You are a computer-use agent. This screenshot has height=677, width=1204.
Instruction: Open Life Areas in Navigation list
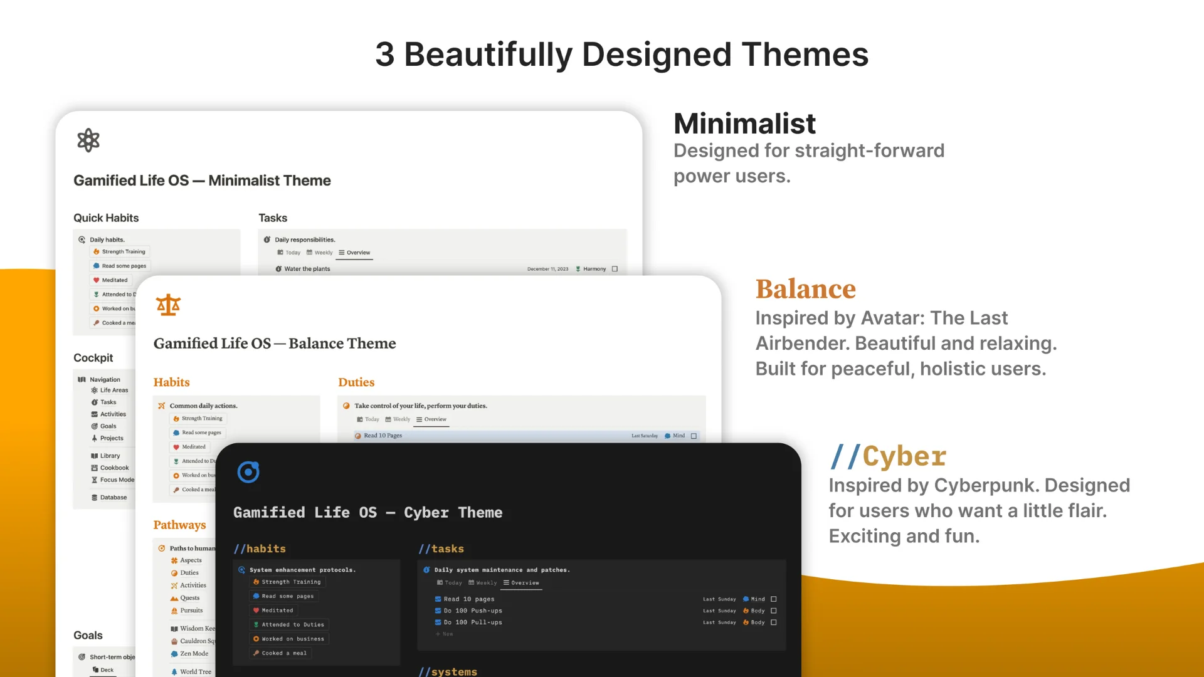point(114,390)
